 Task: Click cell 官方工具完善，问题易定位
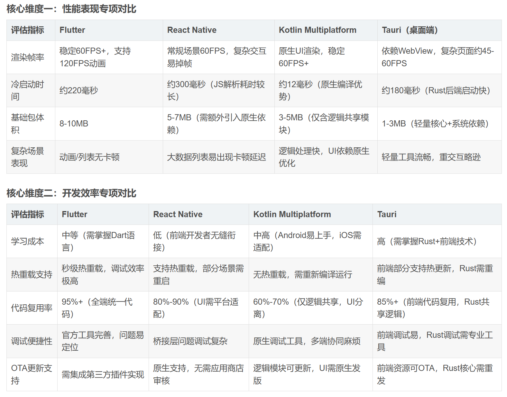pyautogui.click(x=103, y=341)
